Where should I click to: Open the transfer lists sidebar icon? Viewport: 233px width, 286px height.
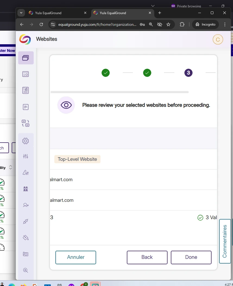click(26, 123)
